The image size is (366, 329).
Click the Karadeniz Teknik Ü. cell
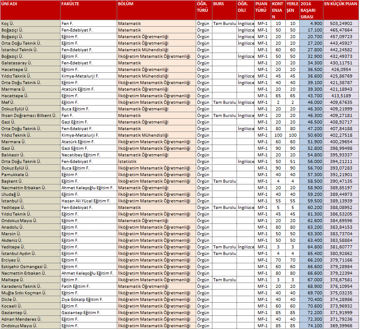point(30,287)
